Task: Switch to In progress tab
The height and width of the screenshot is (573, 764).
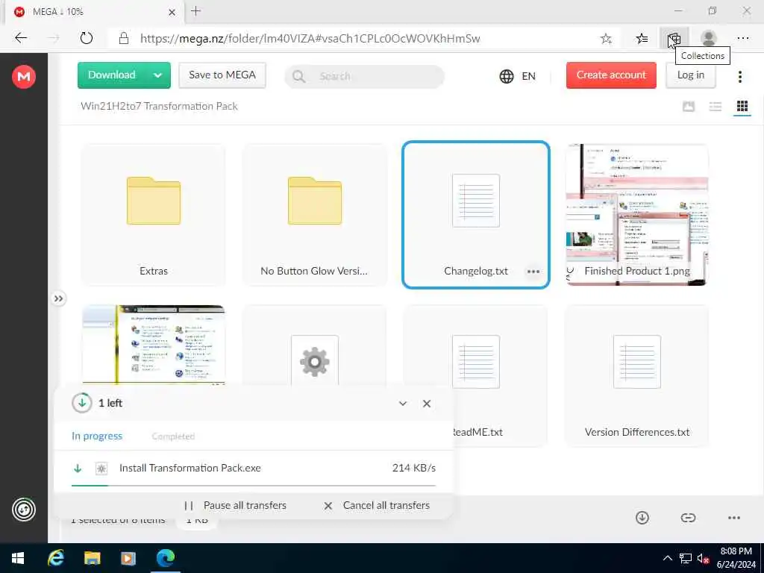Action: pos(97,436)
